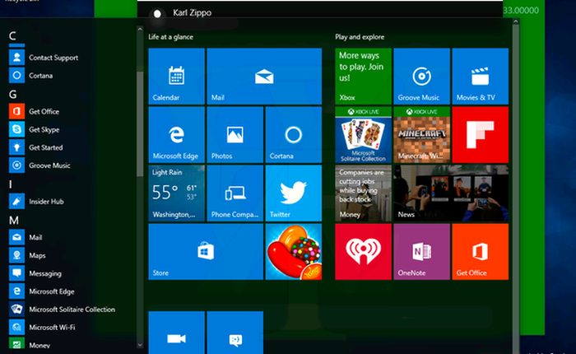Image resolution: width=576 pixels, height=354 pixels.
Task: Launch the Microsoft Solitaire Collection tile
Action: (x=363, y=134)
